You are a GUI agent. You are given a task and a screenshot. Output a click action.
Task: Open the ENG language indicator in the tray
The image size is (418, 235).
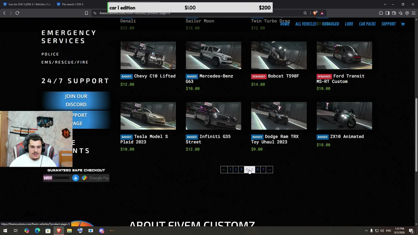point(388,231)
